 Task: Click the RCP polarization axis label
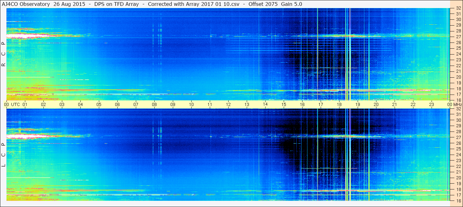pos(3,54)
